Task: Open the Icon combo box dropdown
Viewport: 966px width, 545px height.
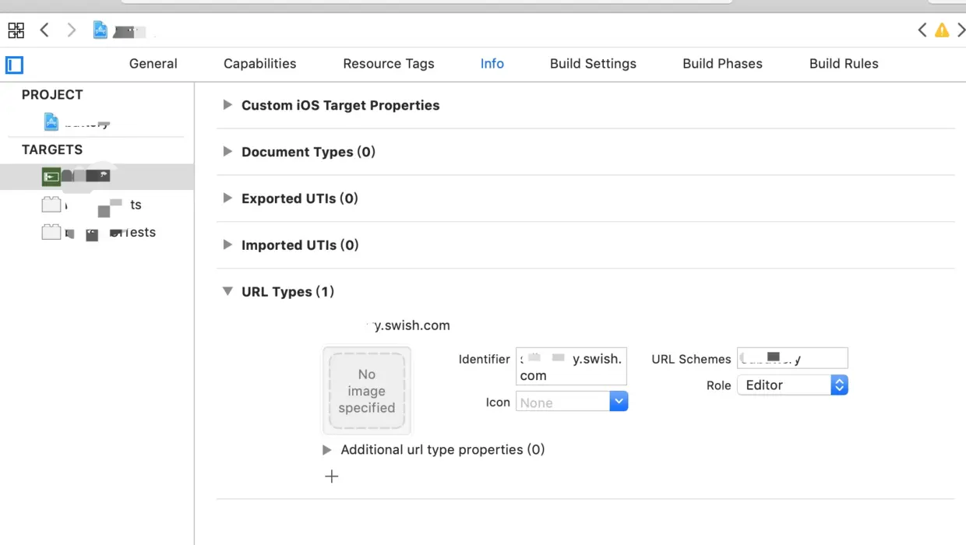Action: (618, 402)
